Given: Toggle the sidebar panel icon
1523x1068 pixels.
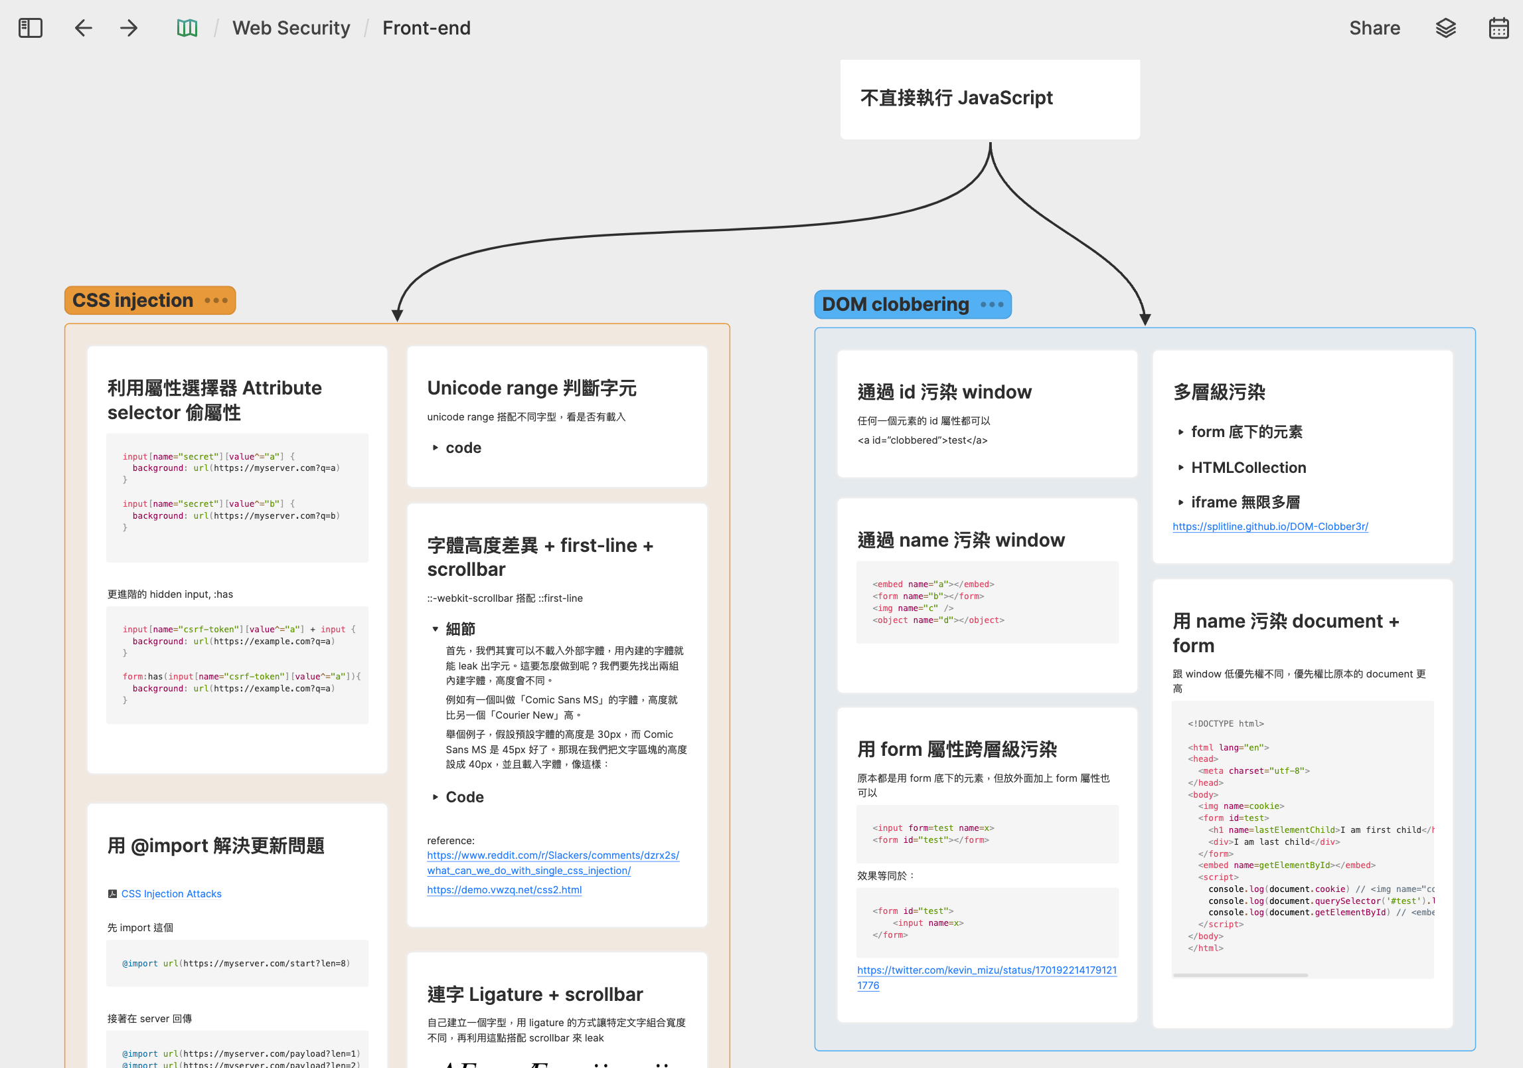Looking at the screenshot, I should click(x=31, y=28).
